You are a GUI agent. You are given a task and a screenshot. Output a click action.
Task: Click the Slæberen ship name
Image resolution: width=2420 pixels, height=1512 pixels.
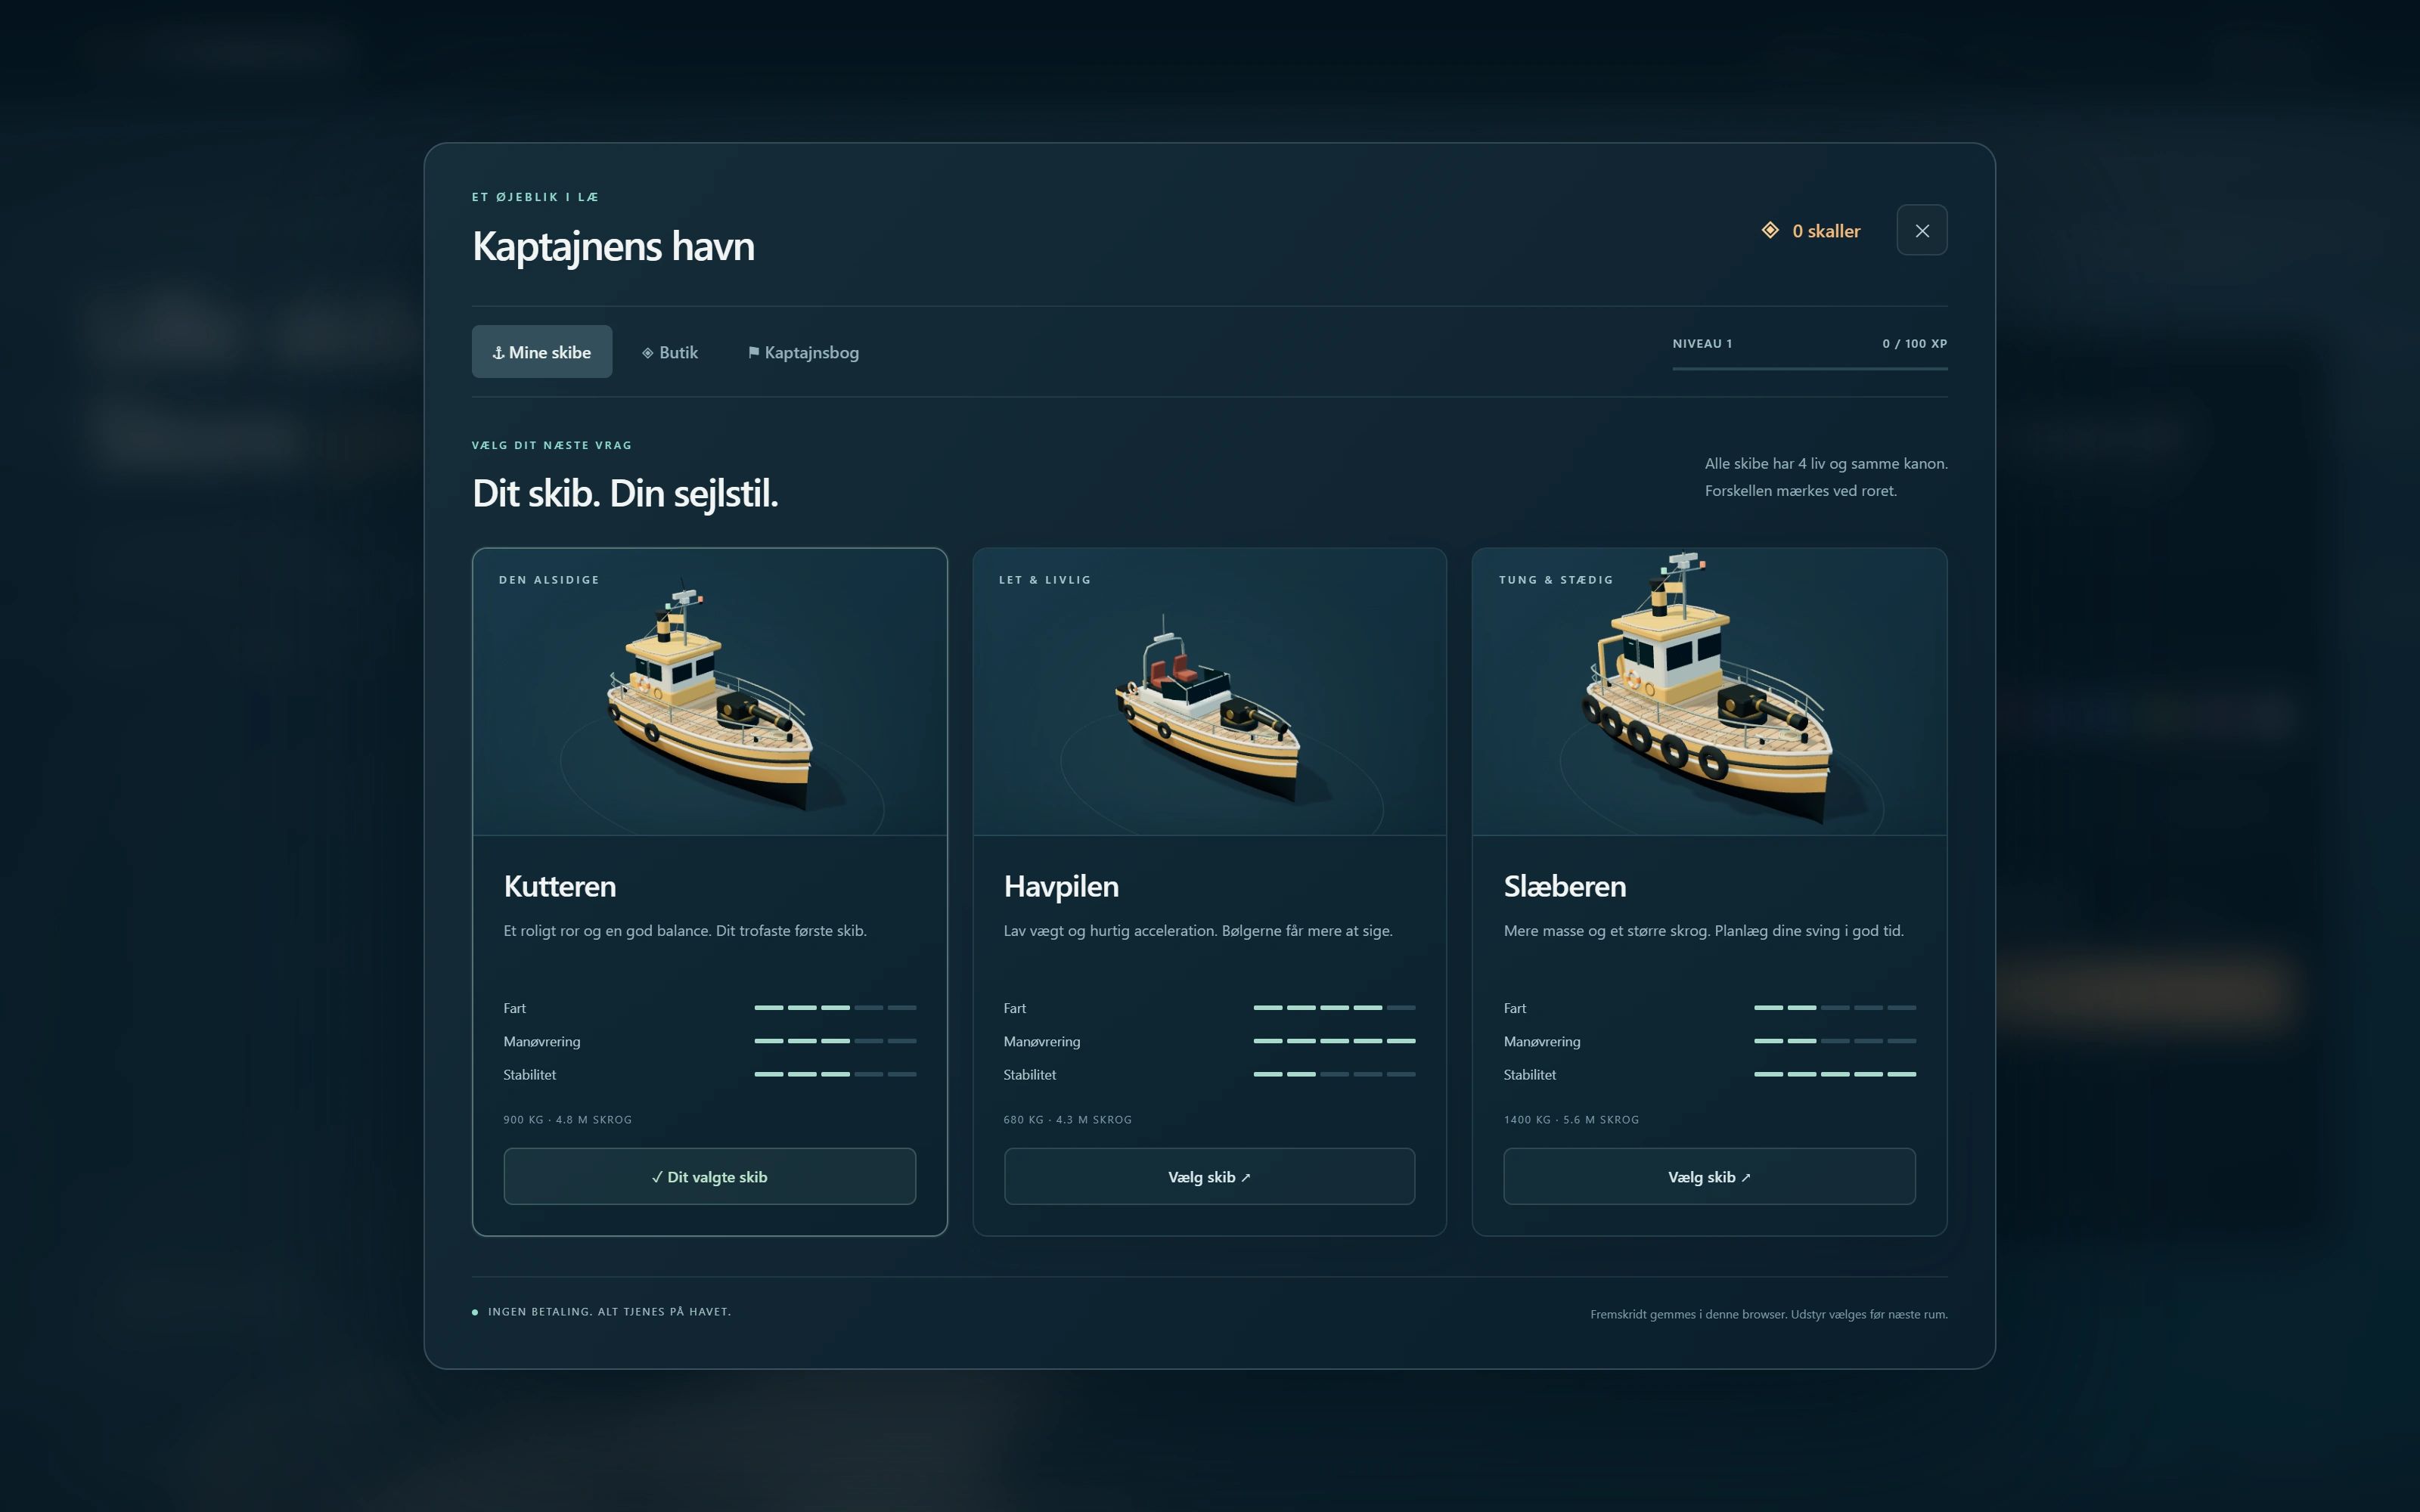(x=1564, y=886)
